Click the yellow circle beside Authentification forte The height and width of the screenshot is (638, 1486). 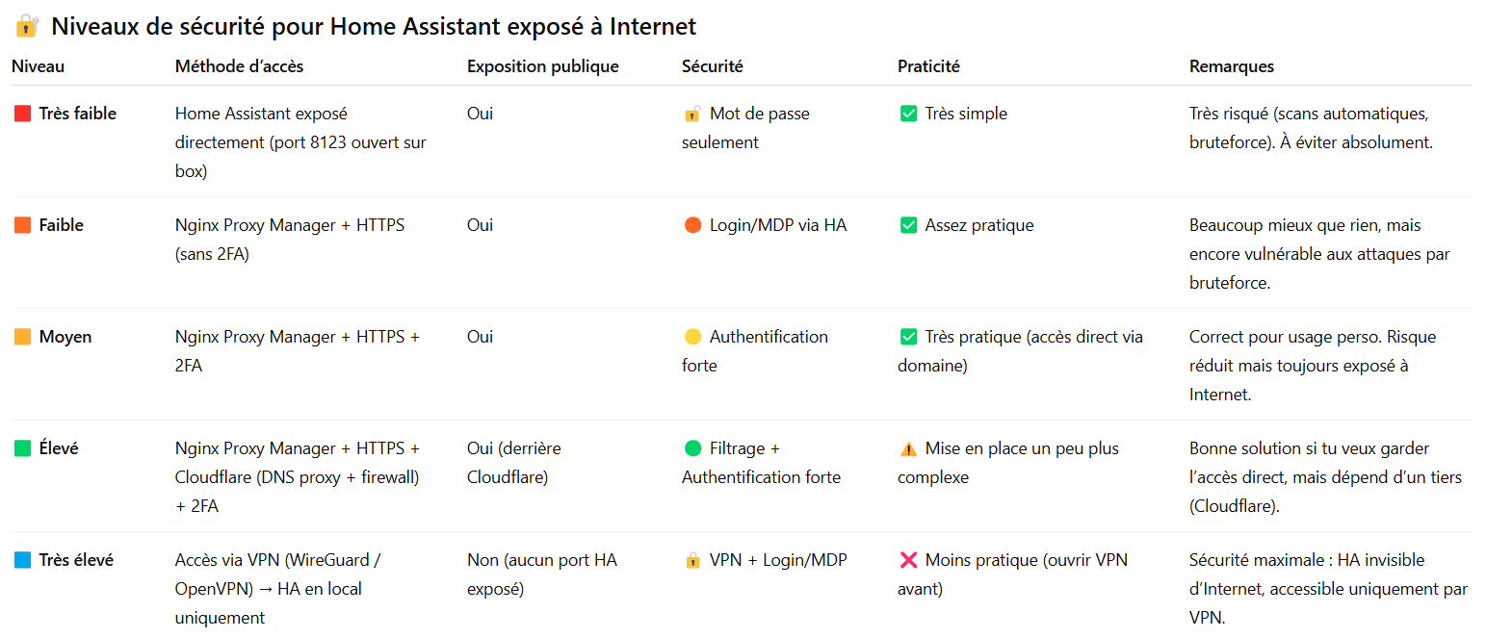(691, 337)
